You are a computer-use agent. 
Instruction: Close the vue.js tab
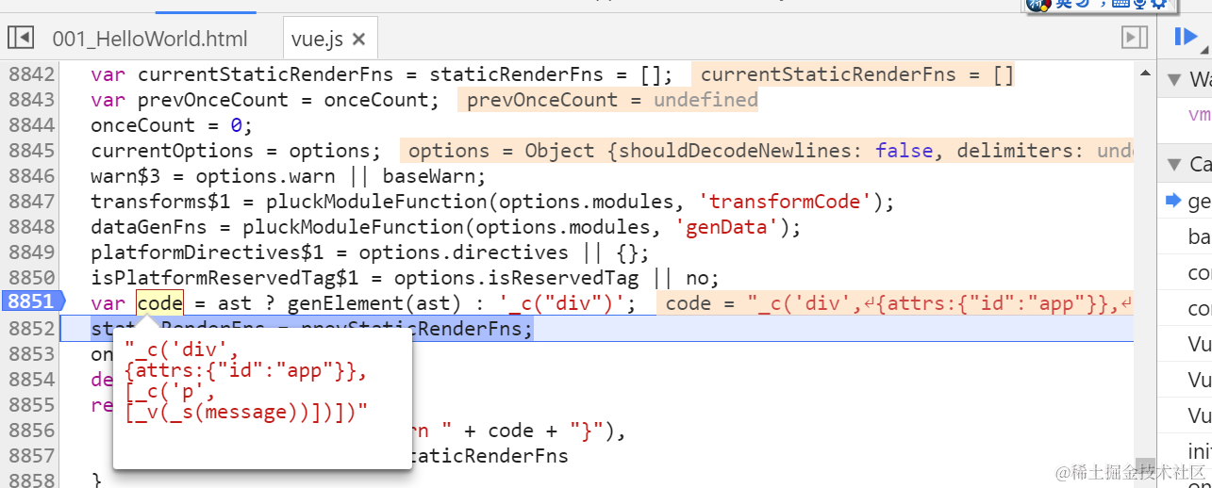coord(358,40)
